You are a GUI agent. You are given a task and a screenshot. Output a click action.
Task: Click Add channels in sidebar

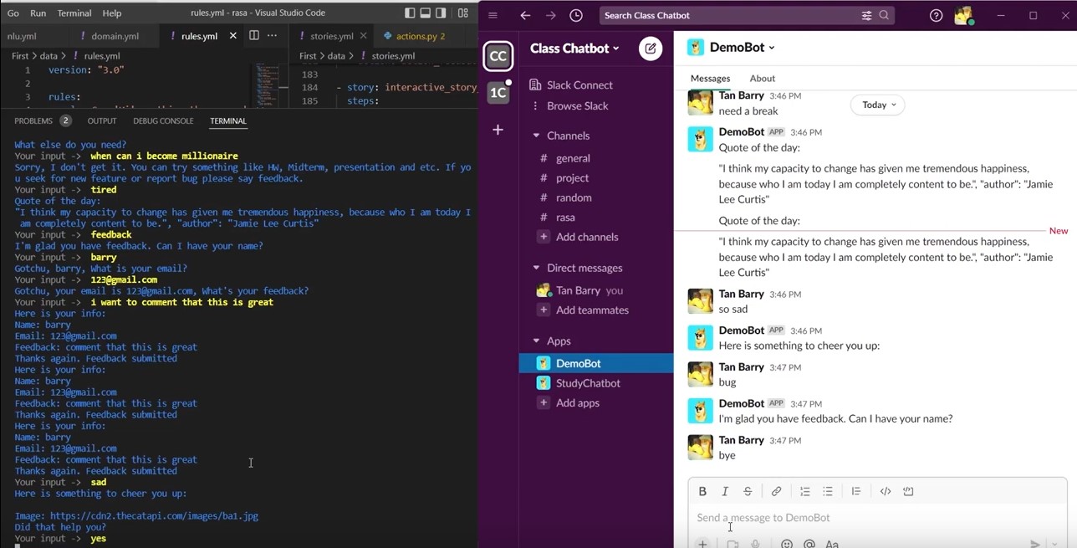click(586, 237)
